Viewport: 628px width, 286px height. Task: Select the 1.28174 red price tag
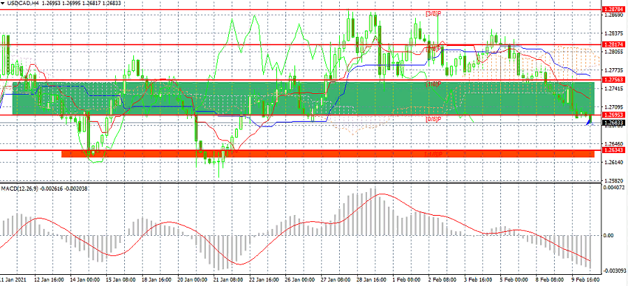(612, 44)
